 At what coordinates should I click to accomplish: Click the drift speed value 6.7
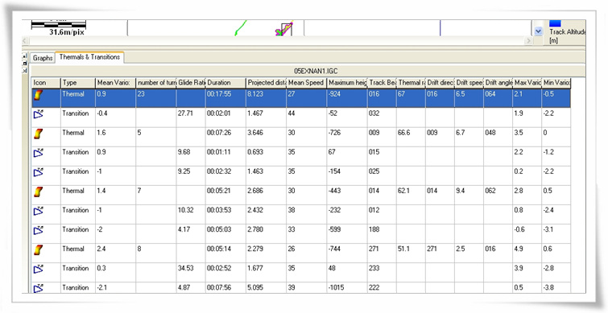click(461, 133)
